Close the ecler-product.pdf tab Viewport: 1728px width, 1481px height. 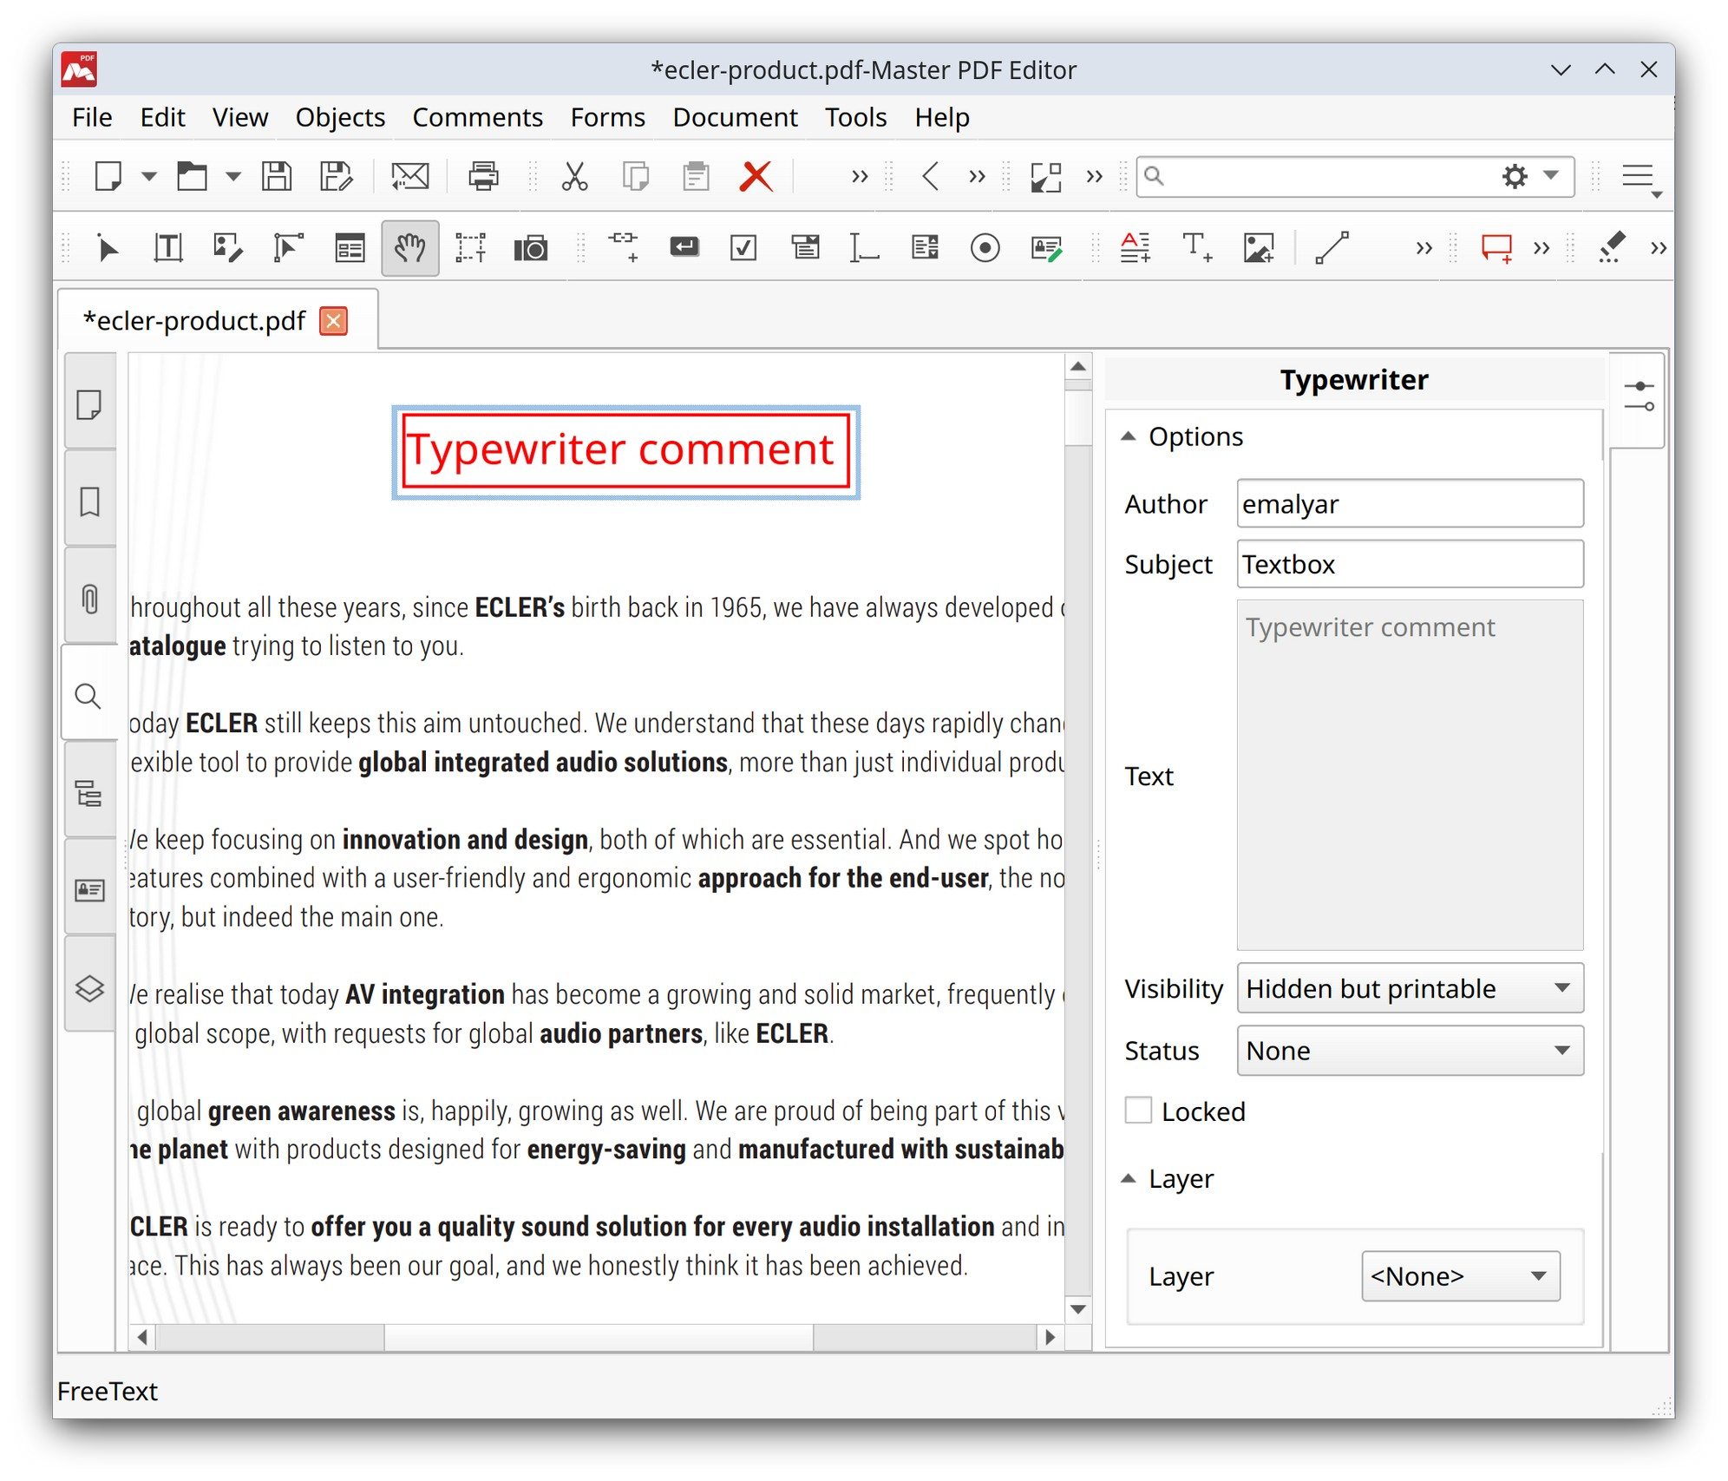click(333, 321)
